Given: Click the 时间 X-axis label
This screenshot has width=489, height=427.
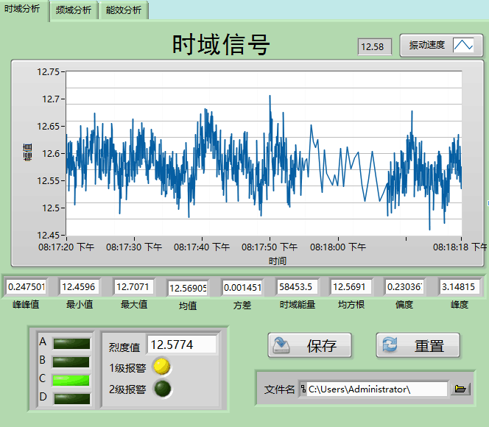Looking at the screenshot, I should [278, 261].
